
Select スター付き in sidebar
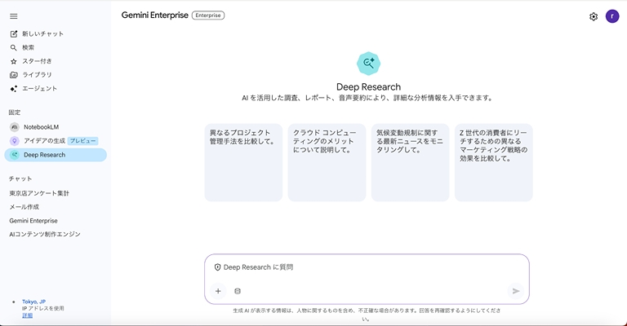click(x=37, y=61)
